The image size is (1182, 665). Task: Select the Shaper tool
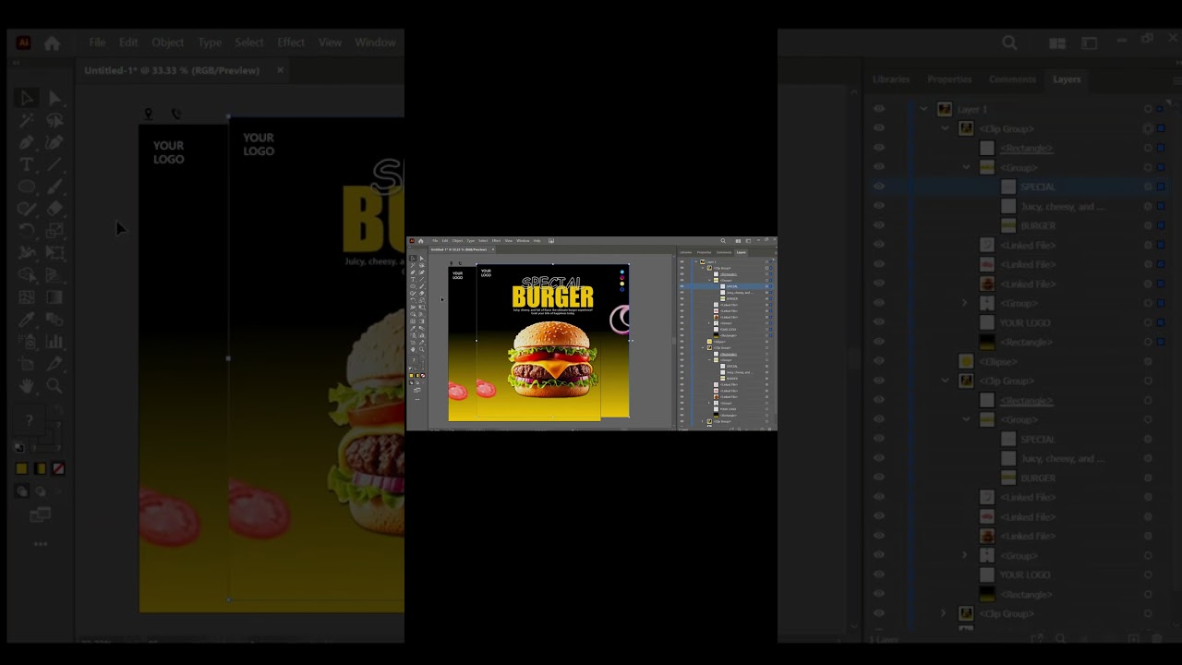point(27,209)
